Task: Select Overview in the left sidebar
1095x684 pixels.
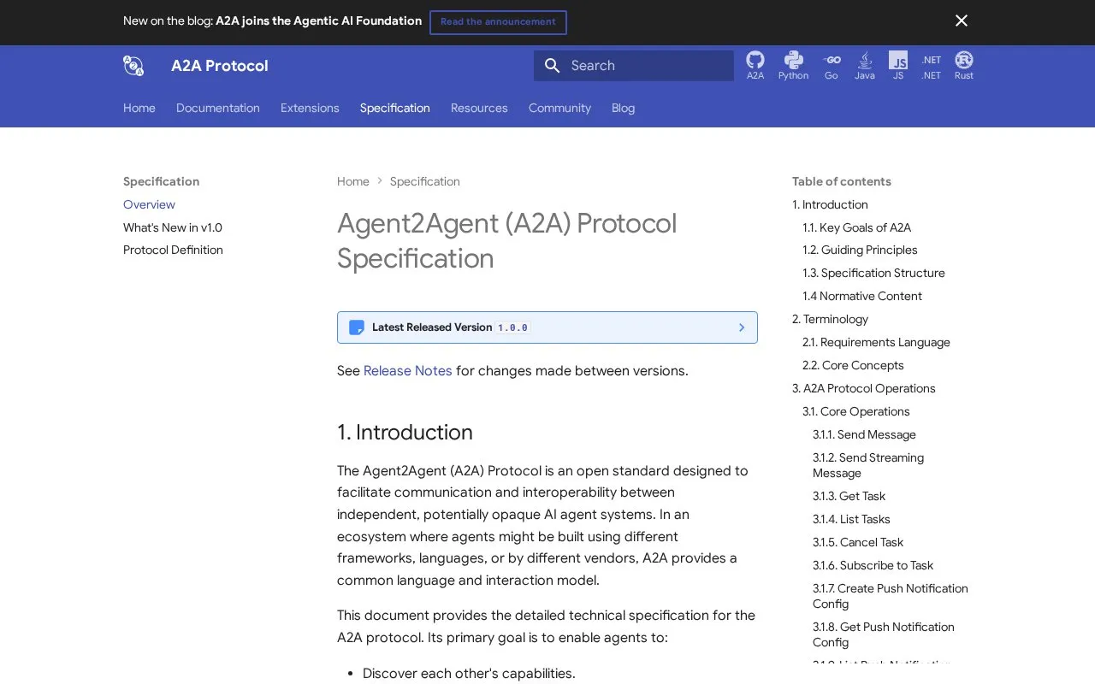Action: coord(149,204)
